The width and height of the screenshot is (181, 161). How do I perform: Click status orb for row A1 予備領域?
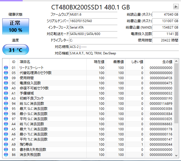(6, 93)
